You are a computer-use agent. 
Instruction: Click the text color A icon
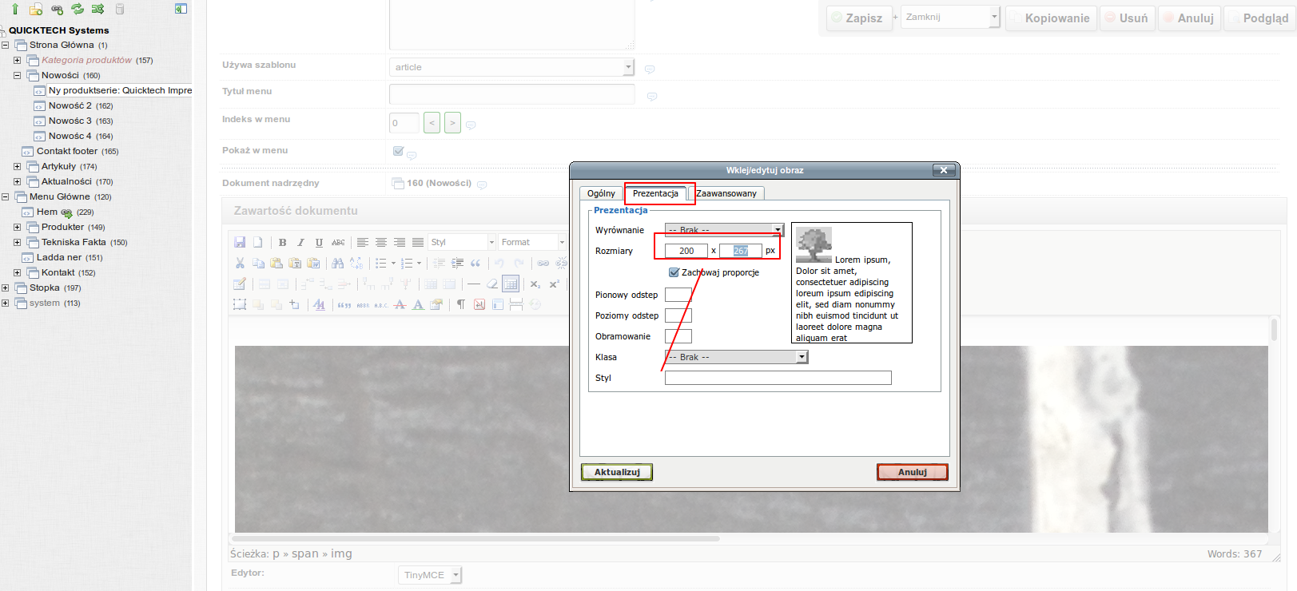tap(418, 304)
